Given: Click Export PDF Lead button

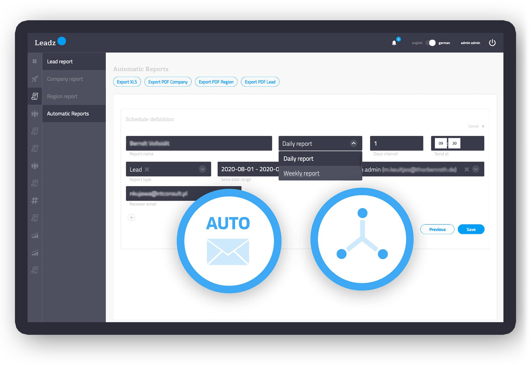Looking at the screenshot, I should (260, 82).
